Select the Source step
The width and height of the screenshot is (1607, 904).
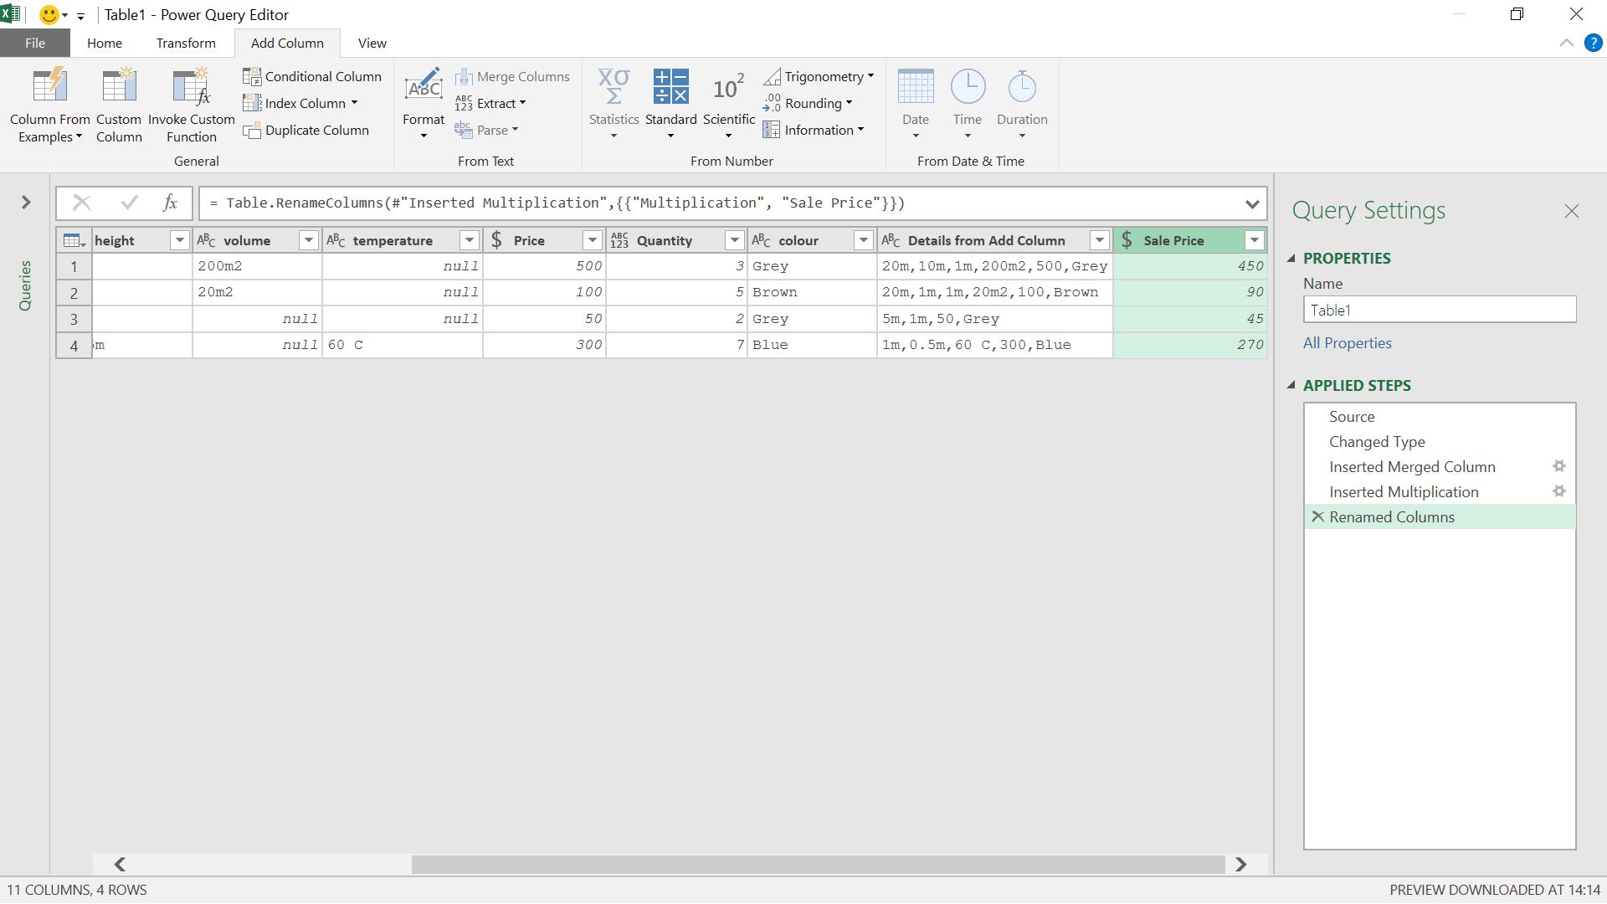[1440, 417]
